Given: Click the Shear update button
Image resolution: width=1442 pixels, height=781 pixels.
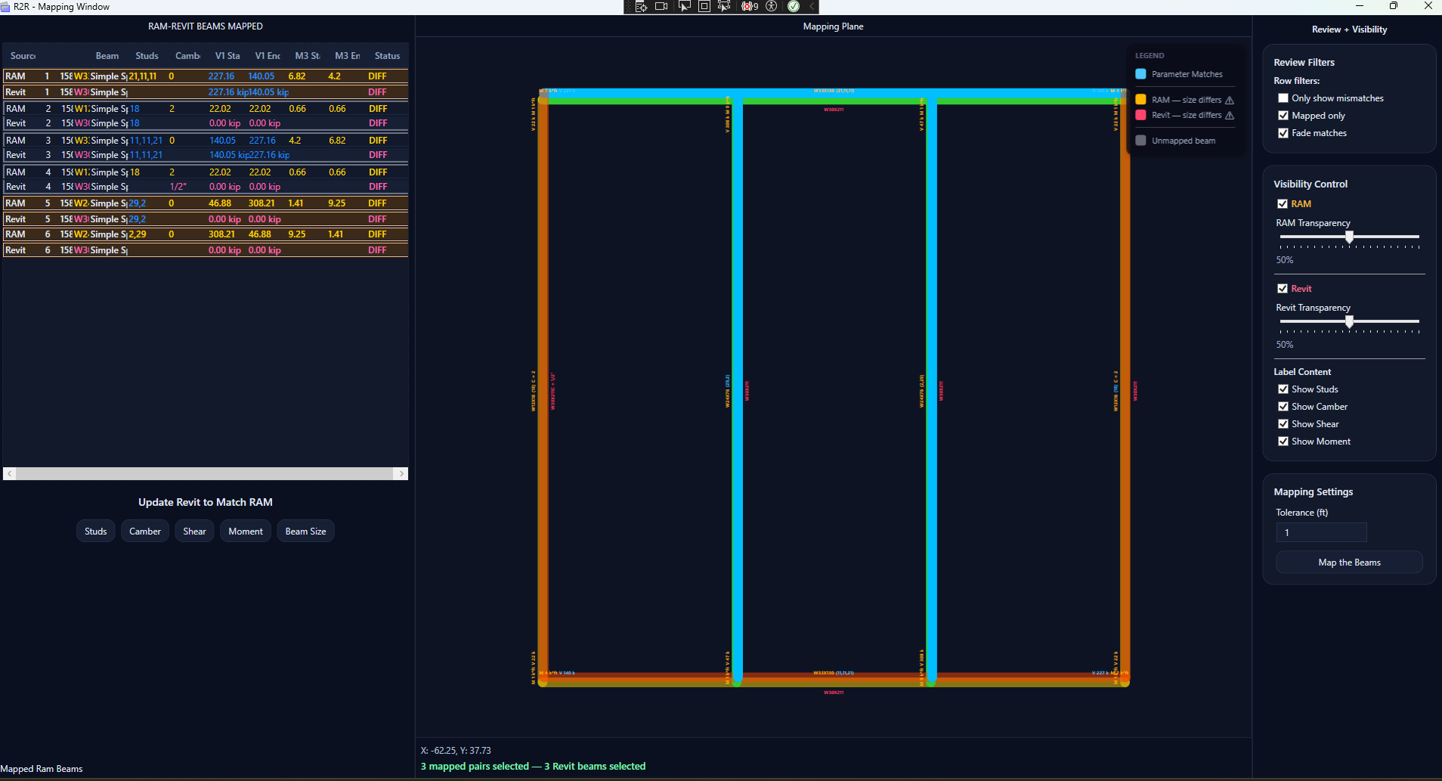Looking at the screenshot, I should [194, 532].
